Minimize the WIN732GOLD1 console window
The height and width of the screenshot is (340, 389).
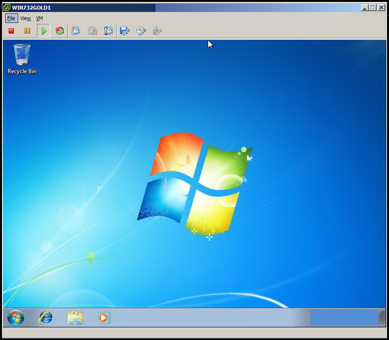coord(364,8)
